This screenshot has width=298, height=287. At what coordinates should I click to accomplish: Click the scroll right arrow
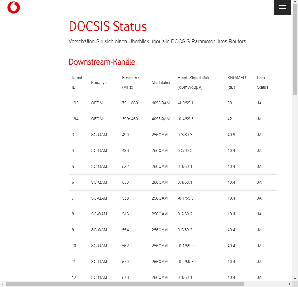[x=290, y=284]
